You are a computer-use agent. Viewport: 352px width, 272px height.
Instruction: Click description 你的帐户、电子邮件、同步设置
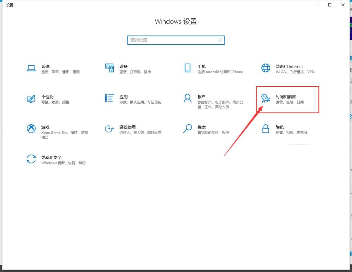(x=220, y=104)
